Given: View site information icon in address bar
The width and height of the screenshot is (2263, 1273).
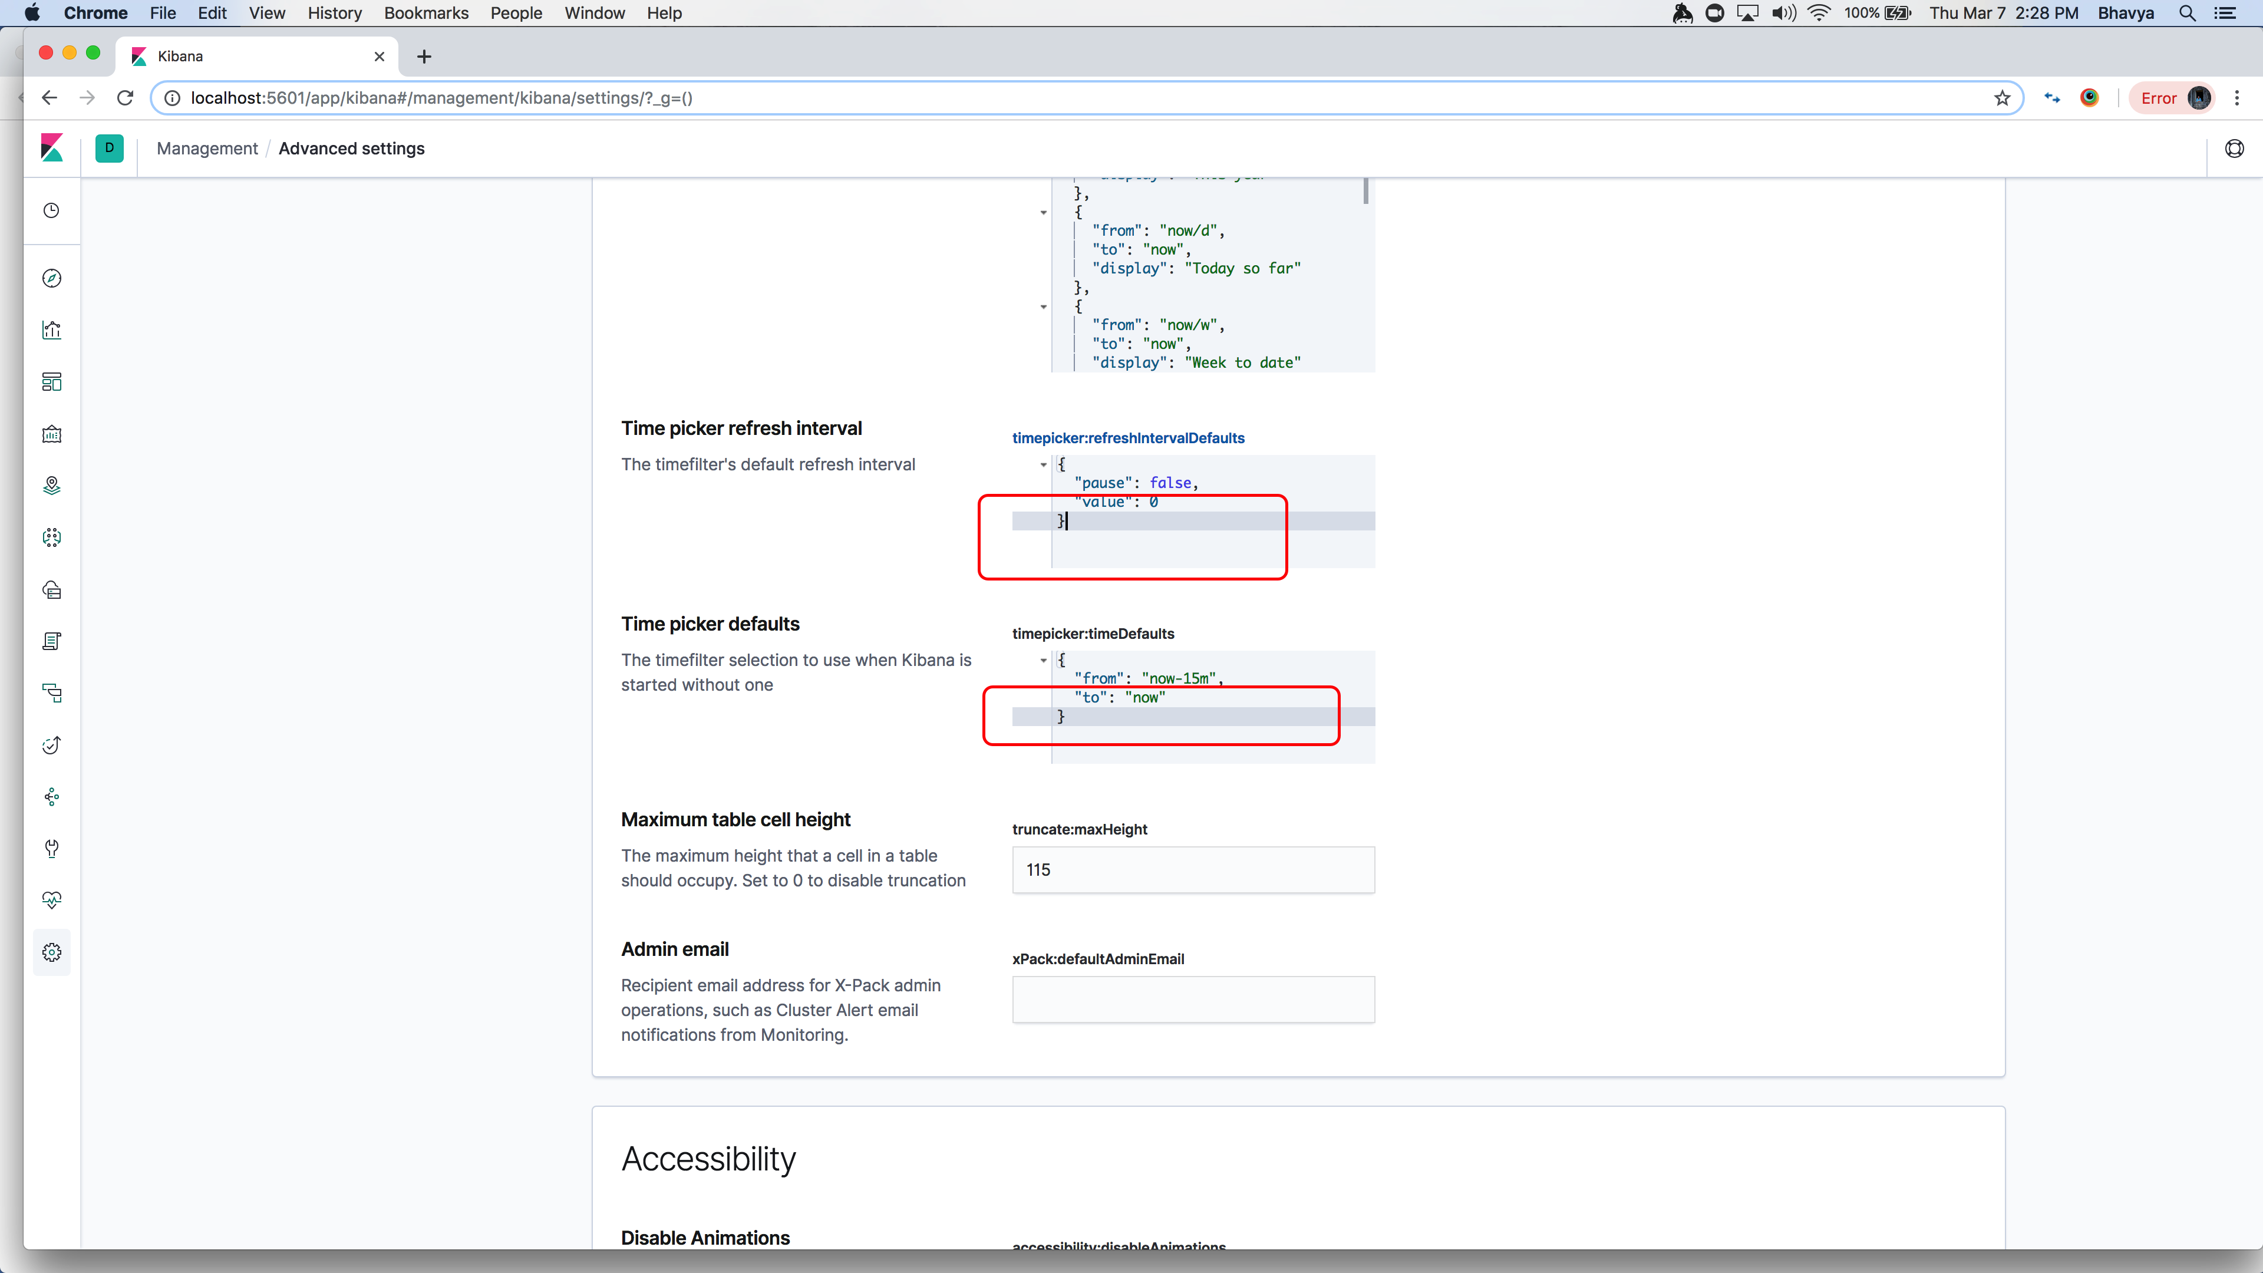Looking at the screenshot, I should (172, 97).
